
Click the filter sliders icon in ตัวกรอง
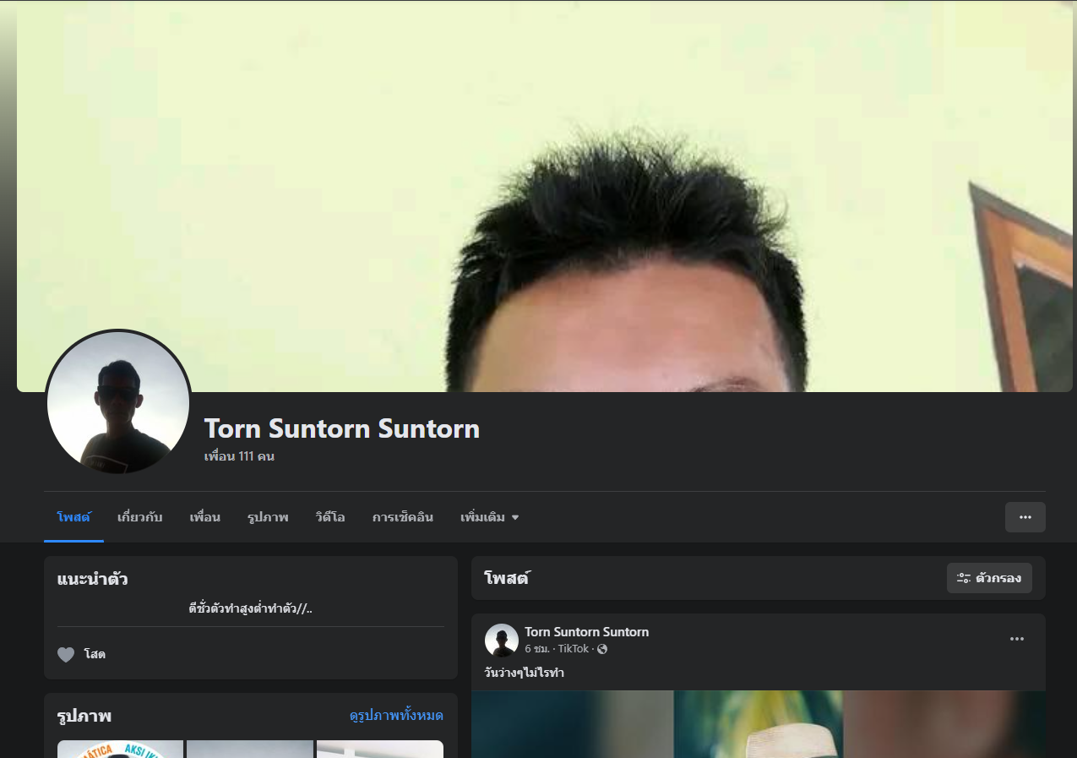(963, 579)
